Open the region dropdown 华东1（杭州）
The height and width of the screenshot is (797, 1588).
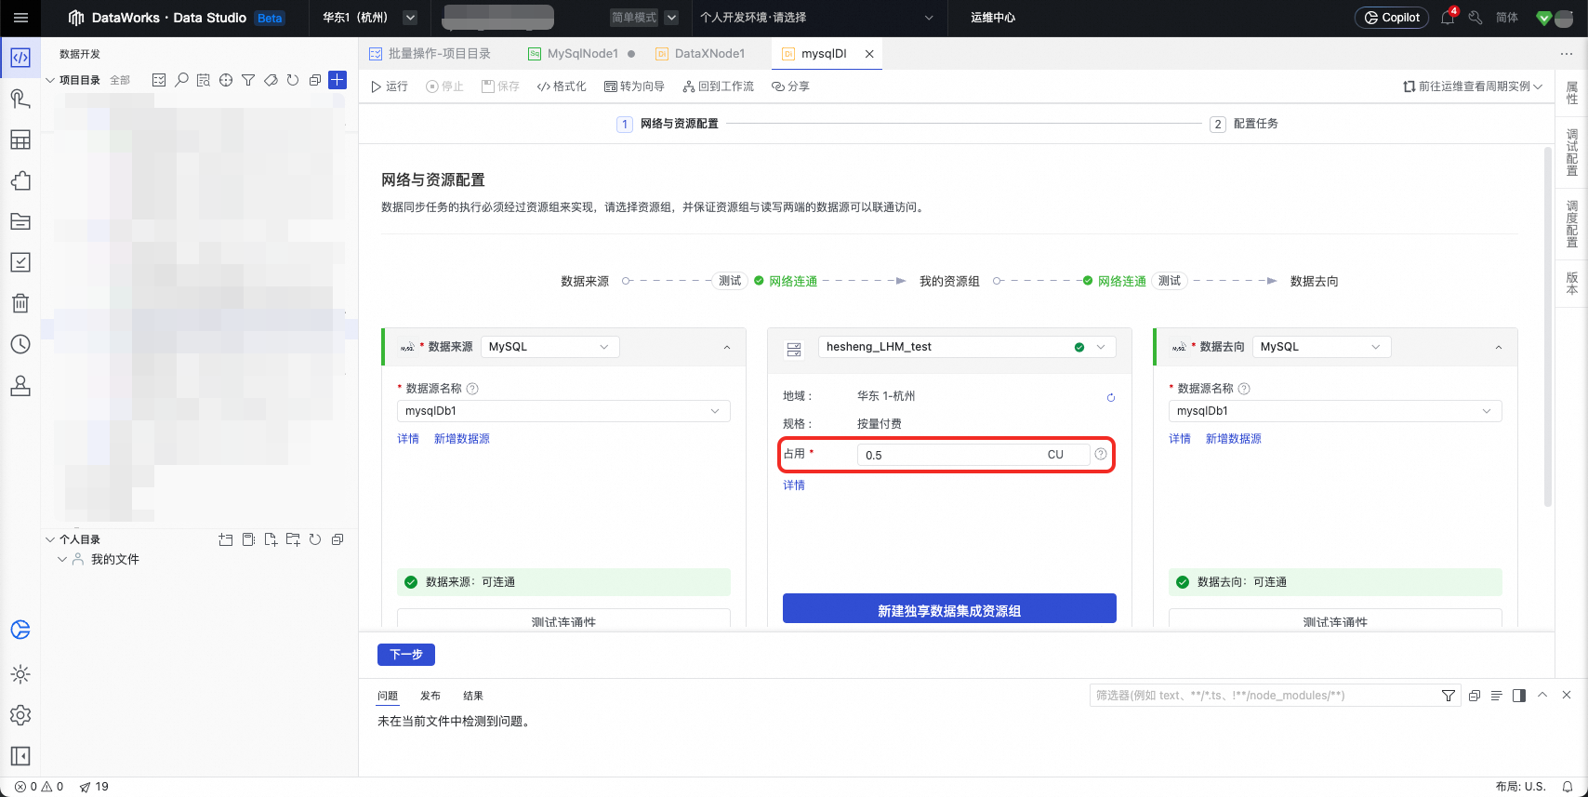tap(369, 18)
